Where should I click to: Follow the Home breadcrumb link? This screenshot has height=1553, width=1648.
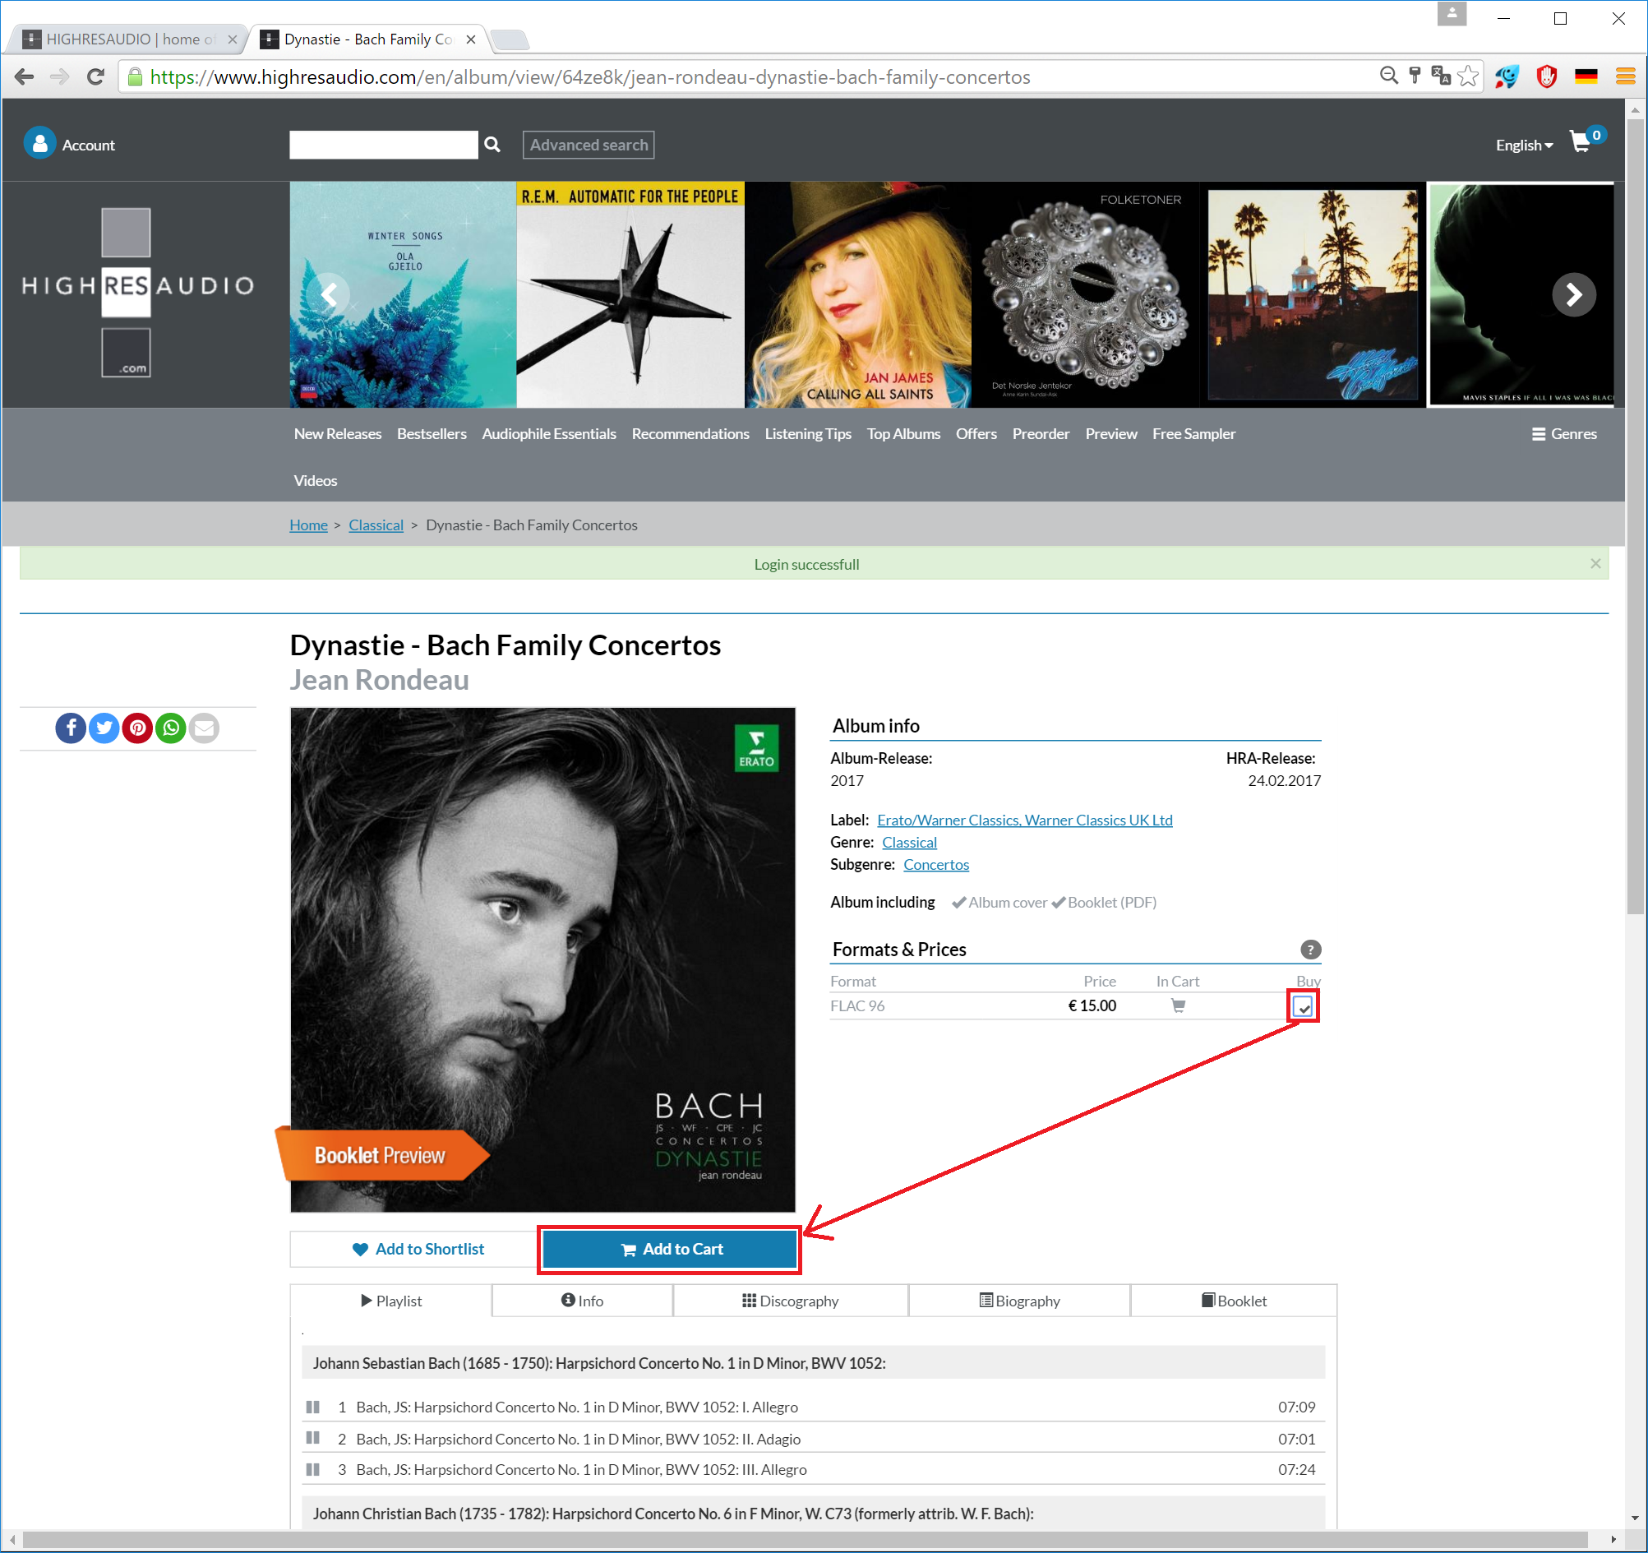tap(308, 525)
